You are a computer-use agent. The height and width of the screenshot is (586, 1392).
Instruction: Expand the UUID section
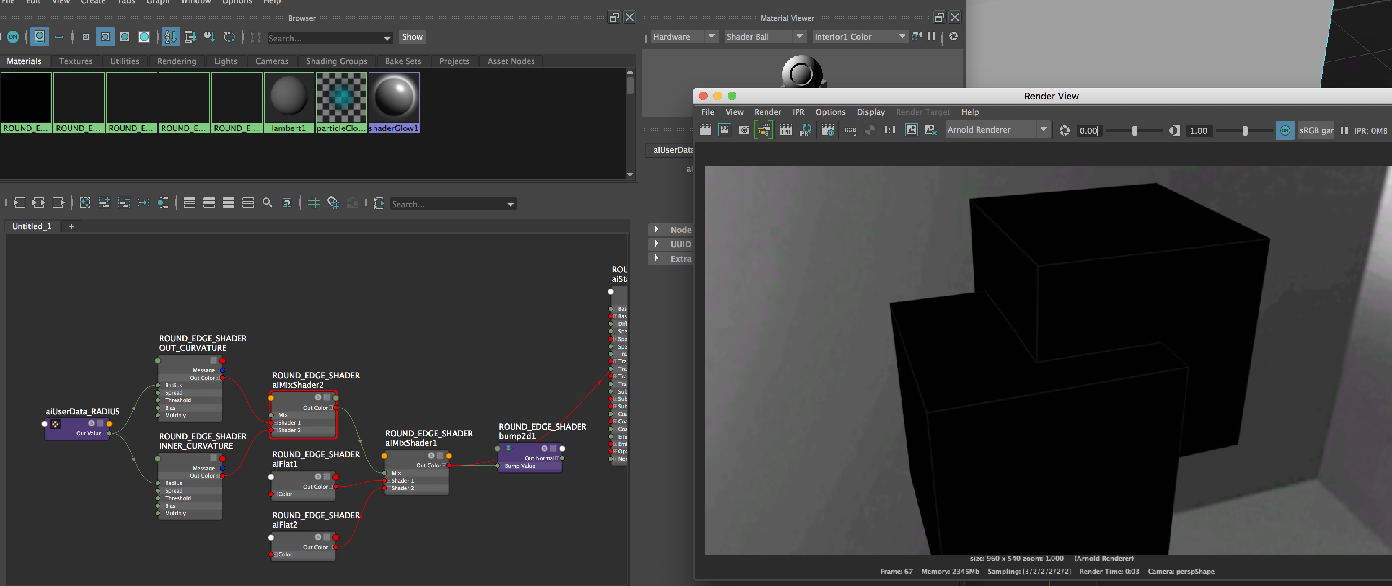coord(657,244)
